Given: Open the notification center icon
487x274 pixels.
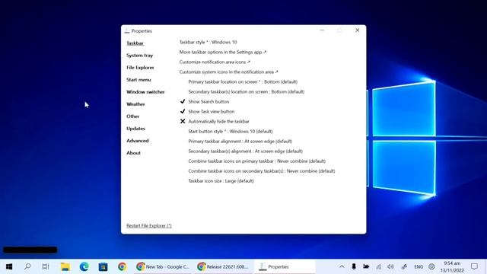Looking at the screenshot, I should click(474, 266).
